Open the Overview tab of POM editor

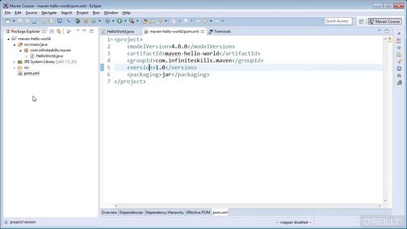pyautogui.click(x=109, y=212)
